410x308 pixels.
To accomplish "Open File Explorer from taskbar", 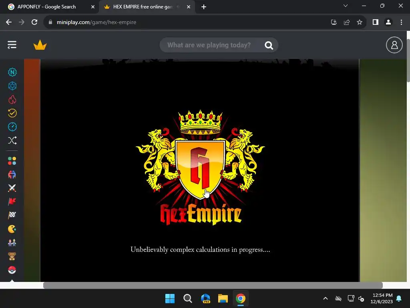I will (x=223, y=298).
